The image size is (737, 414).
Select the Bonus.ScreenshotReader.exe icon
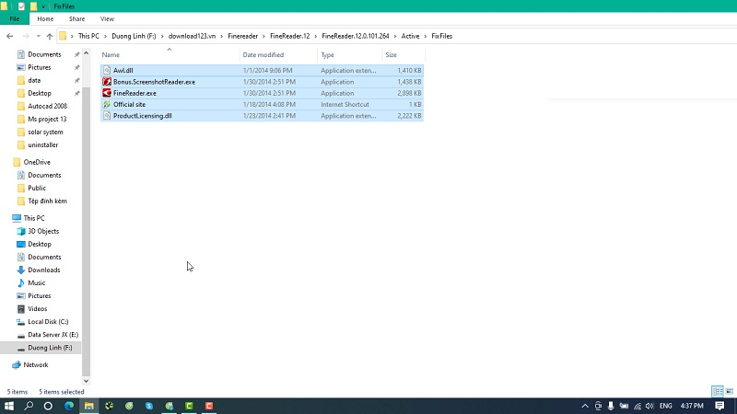[107, 82]
